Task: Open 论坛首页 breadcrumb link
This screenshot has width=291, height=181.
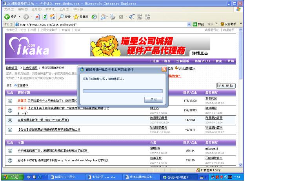Action: (x=12, y=68)
